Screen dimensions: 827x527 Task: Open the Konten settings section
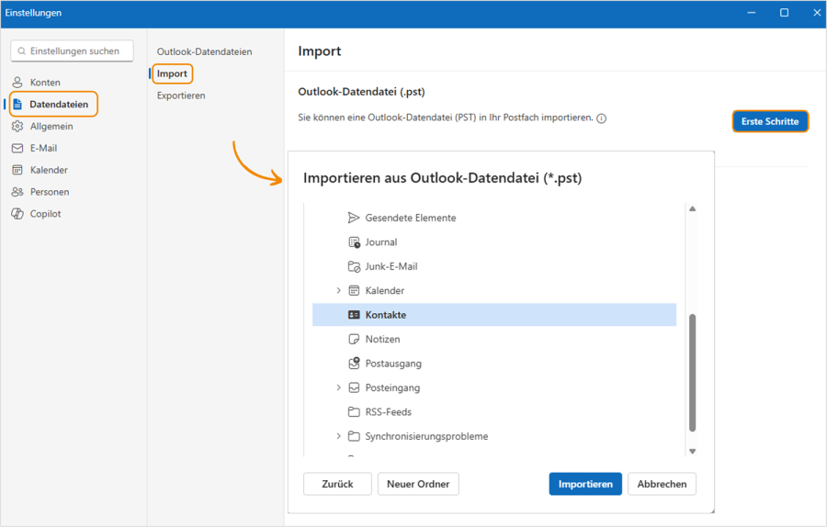[45, 83]
